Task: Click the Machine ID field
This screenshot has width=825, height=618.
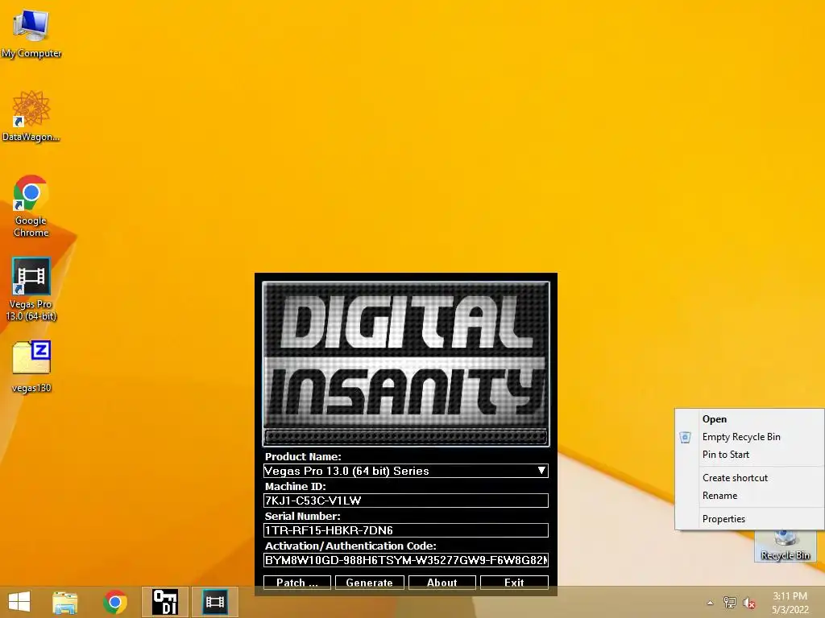Action: click(406, 501)
